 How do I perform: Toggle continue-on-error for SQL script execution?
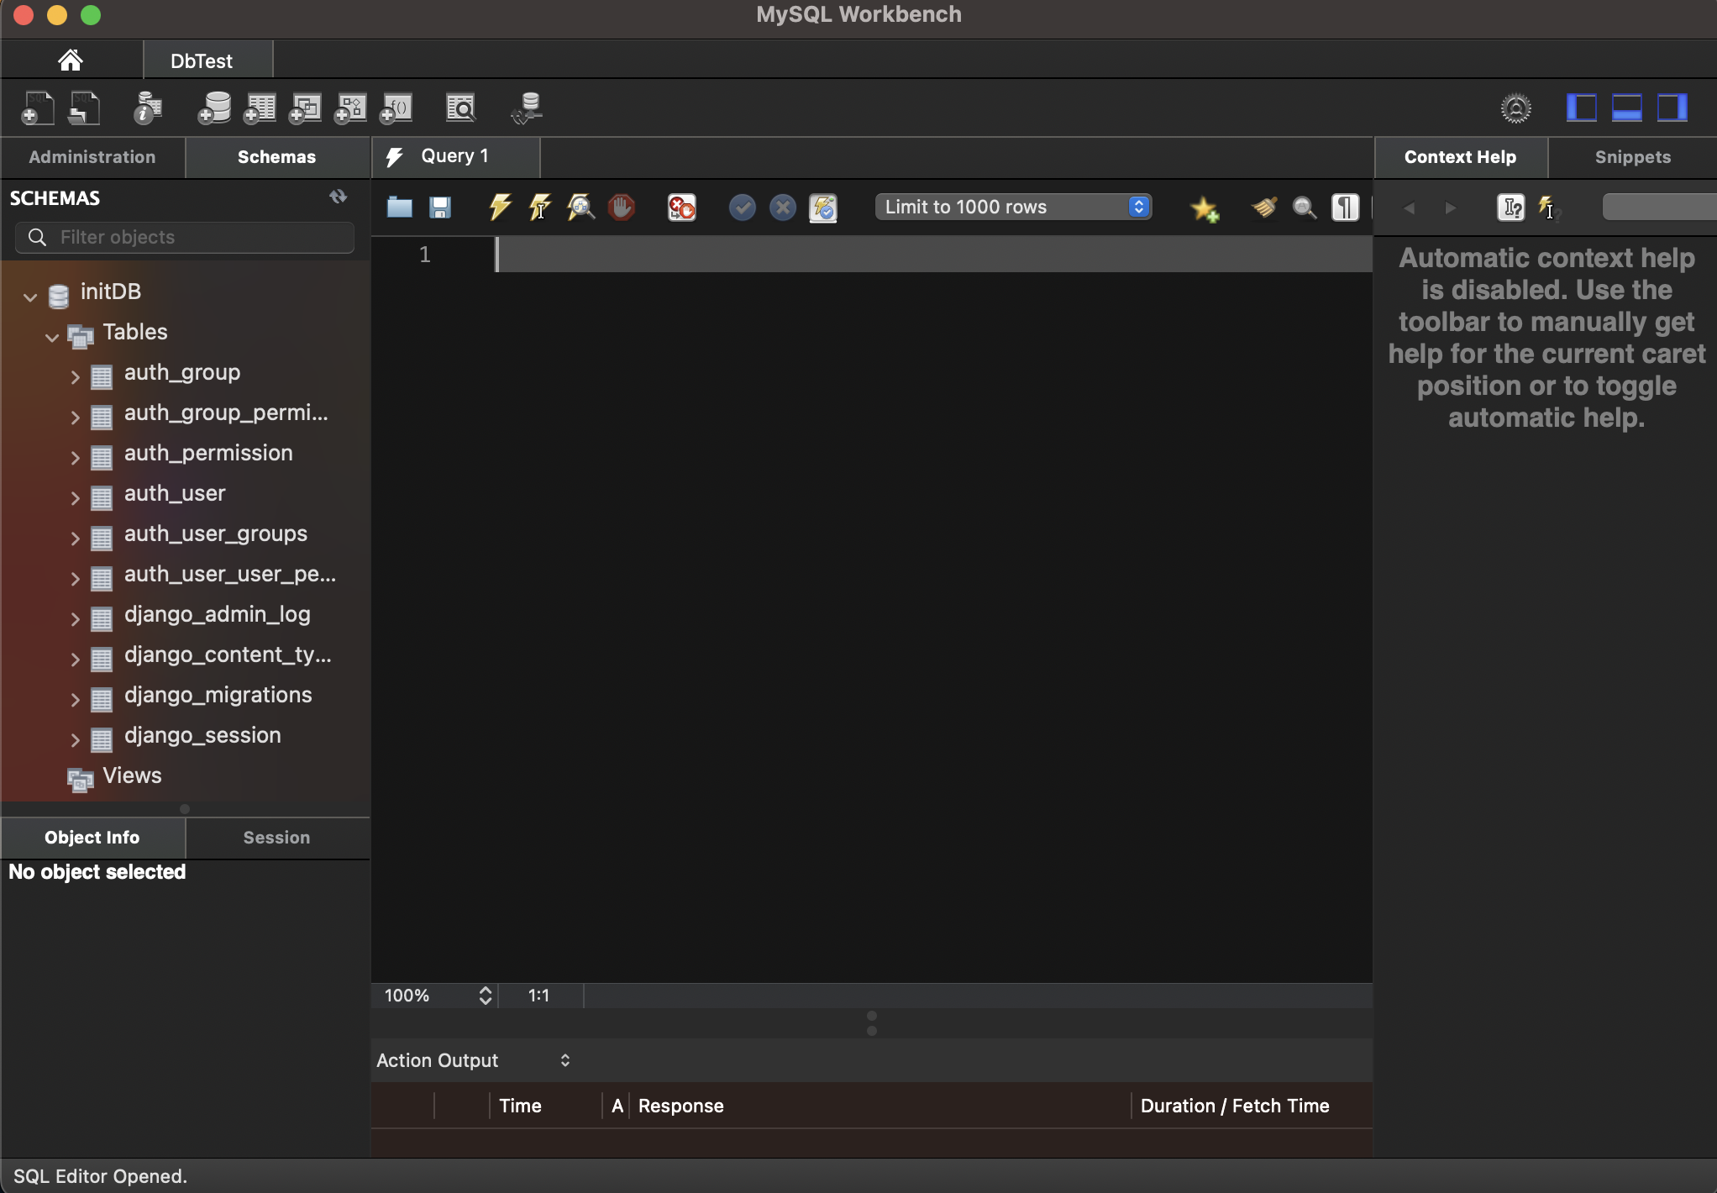[x=681, y=208]
